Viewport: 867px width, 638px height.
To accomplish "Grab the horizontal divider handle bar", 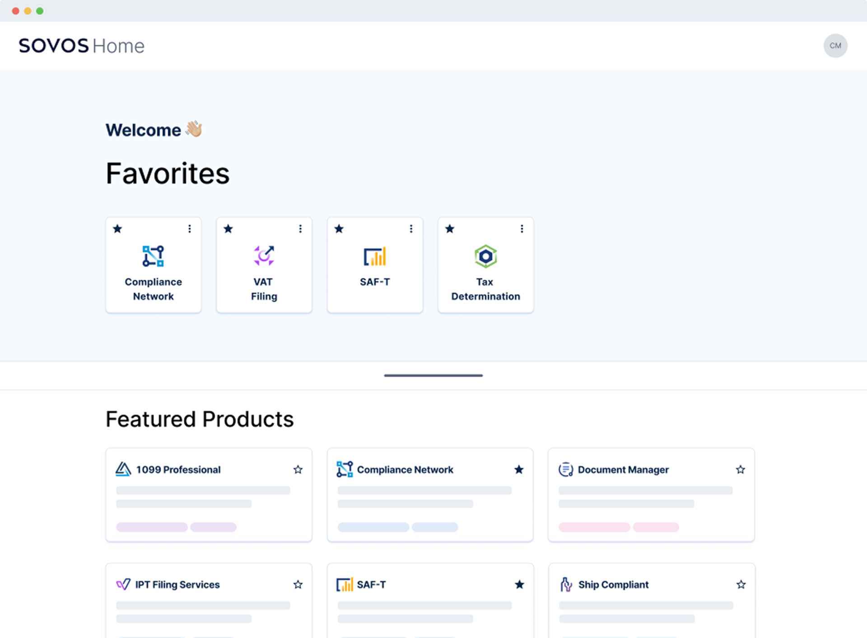I will point(433,375).
